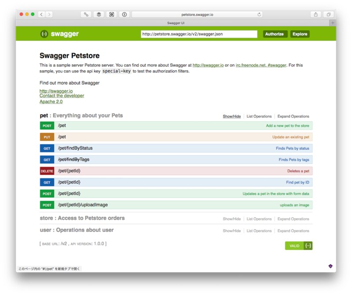352x295 pixels.
Task: Click the Safari share icon
Action: pyautogui.click(x=316, y=14)
